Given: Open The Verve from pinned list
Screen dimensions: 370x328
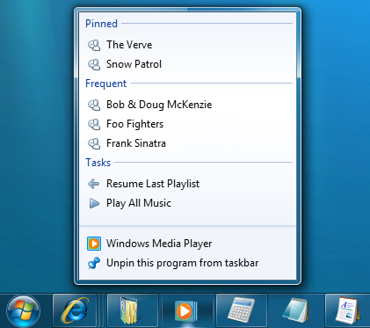Looking at the screenshot, I should (187, 45).
